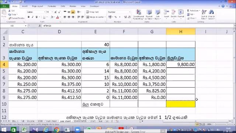Click the Fill button in Editing group
Viewport: 236px width, 133px height.
(x=190, y=14)
